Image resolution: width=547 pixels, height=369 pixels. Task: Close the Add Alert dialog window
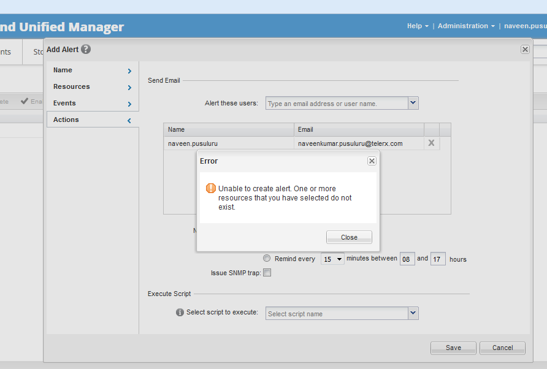pos(525,50)
